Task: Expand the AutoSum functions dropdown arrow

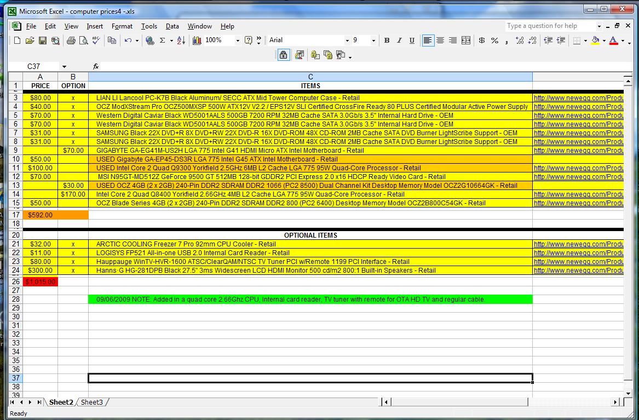Action: coord(171,41)
